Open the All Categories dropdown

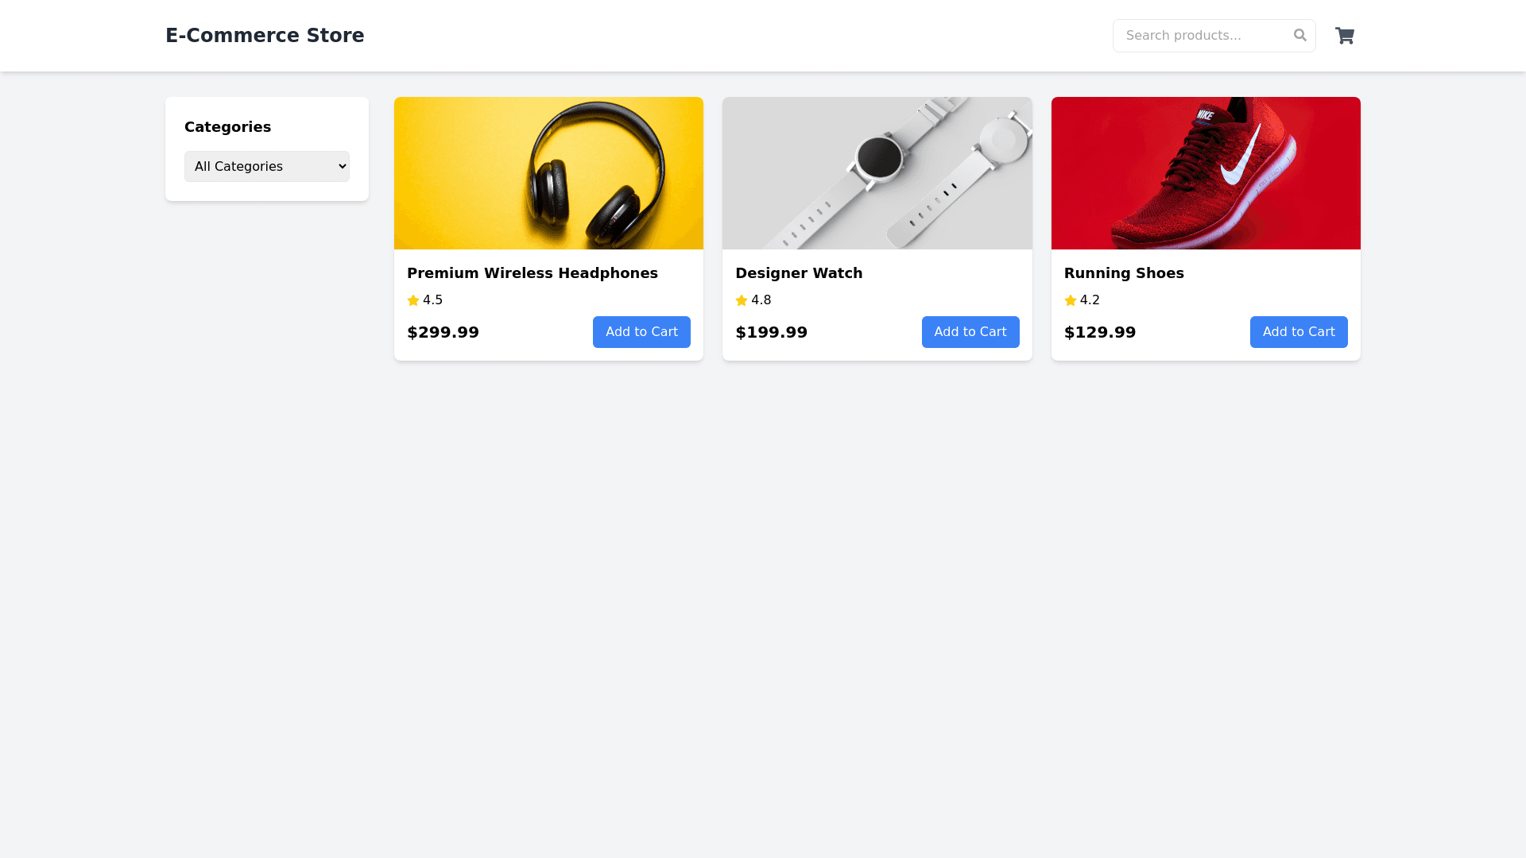click(267, 166)
